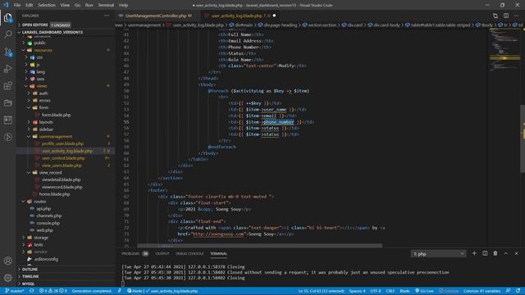Synchronize changes icon in status bar
Image resolution: width=525 pixels, height=295 pixels.
pyautogui.click(x=32, y=291)
